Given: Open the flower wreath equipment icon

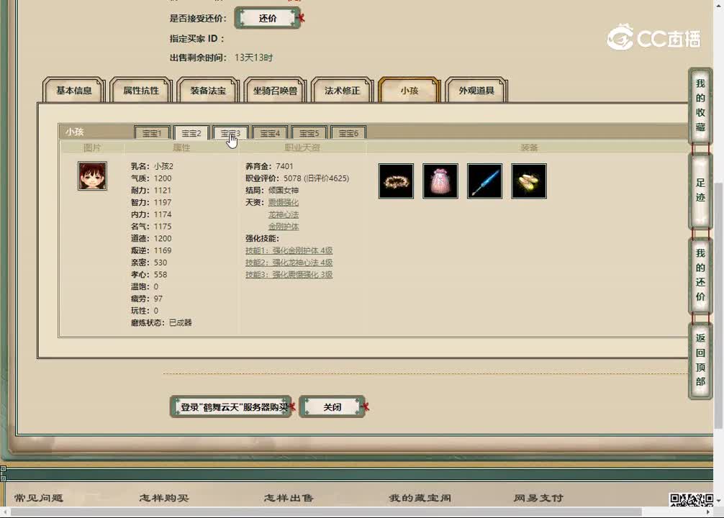Looking at the screenshot, I should point(396,181).
